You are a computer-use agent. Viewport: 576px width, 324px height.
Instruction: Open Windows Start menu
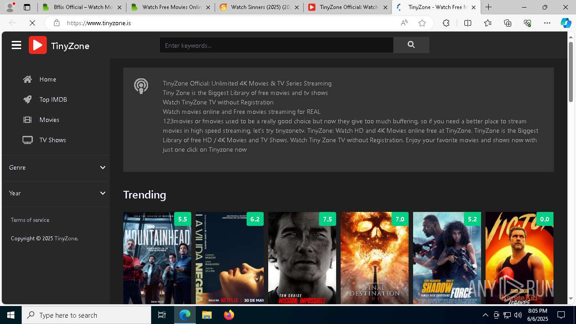[x=11, y=315]
